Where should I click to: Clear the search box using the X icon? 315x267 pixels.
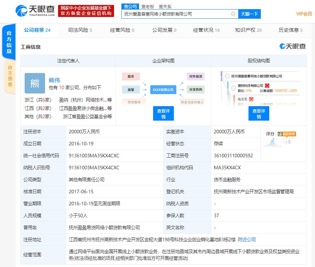pos(232,14)
